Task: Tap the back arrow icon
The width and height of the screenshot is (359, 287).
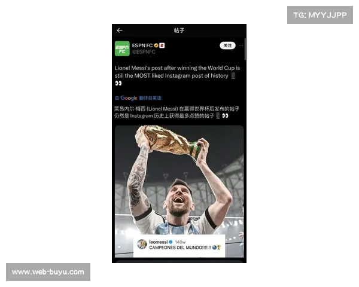Action: click(x=120, y=30)
